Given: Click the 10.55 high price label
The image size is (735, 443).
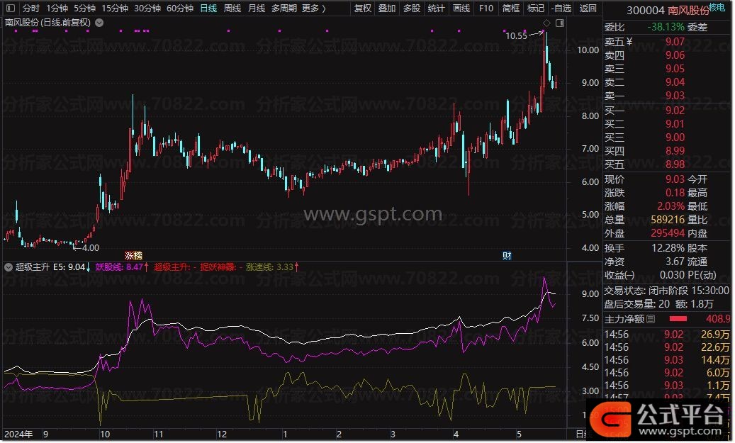Looking at the screenshot, I should pos(516,35).
